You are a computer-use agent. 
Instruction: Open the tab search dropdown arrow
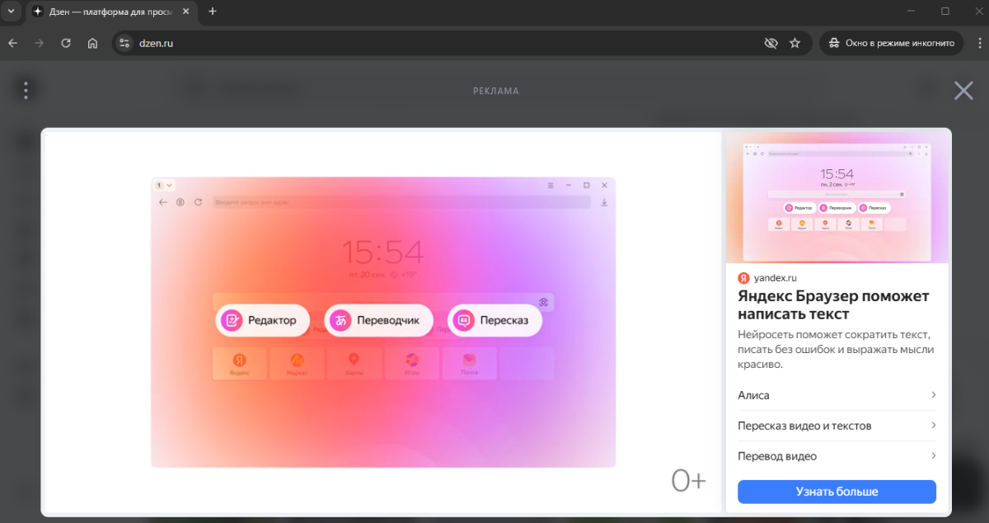11,12
